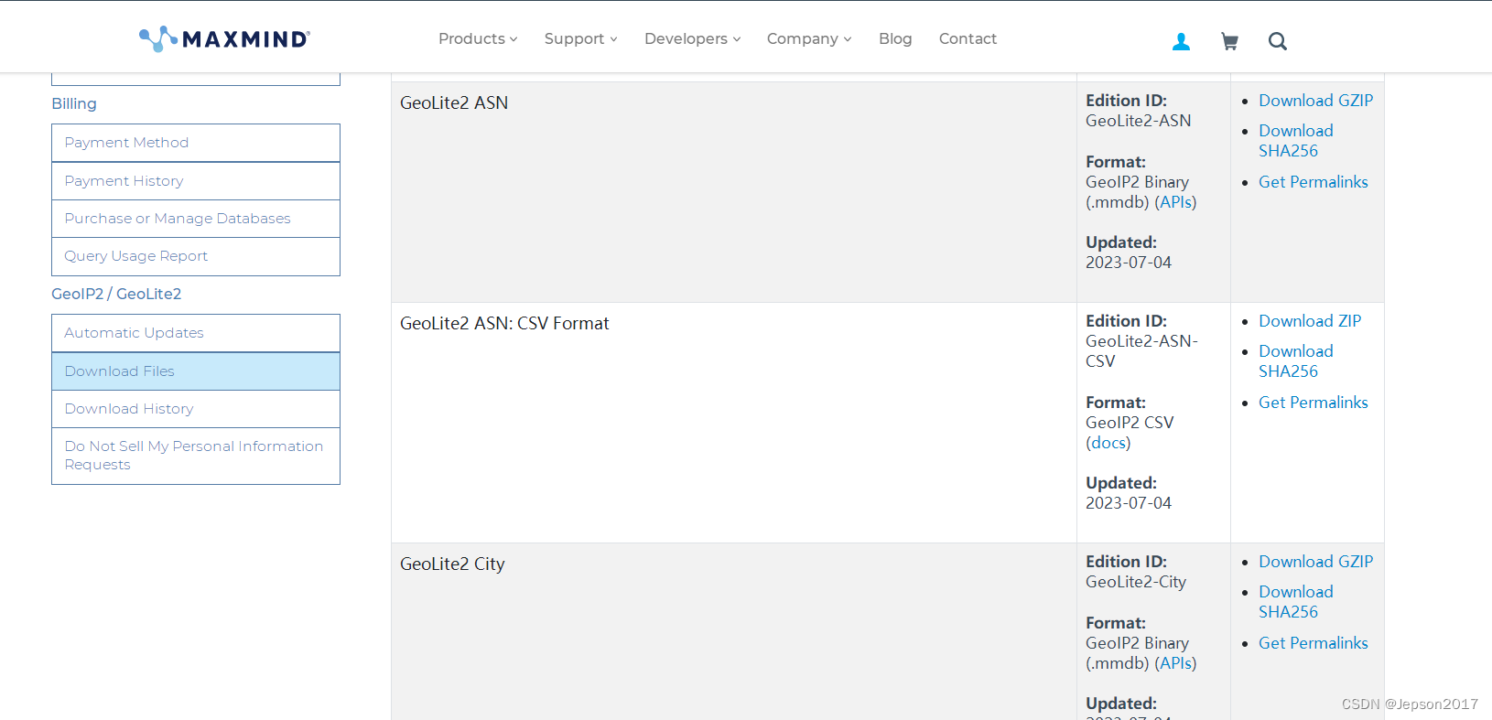Click Download ZIP for GeoLite2 ASN CSV

coord(1310,321)
